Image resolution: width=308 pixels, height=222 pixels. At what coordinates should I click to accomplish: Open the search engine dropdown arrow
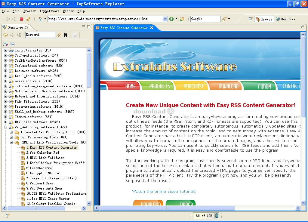tap(229, 19)
